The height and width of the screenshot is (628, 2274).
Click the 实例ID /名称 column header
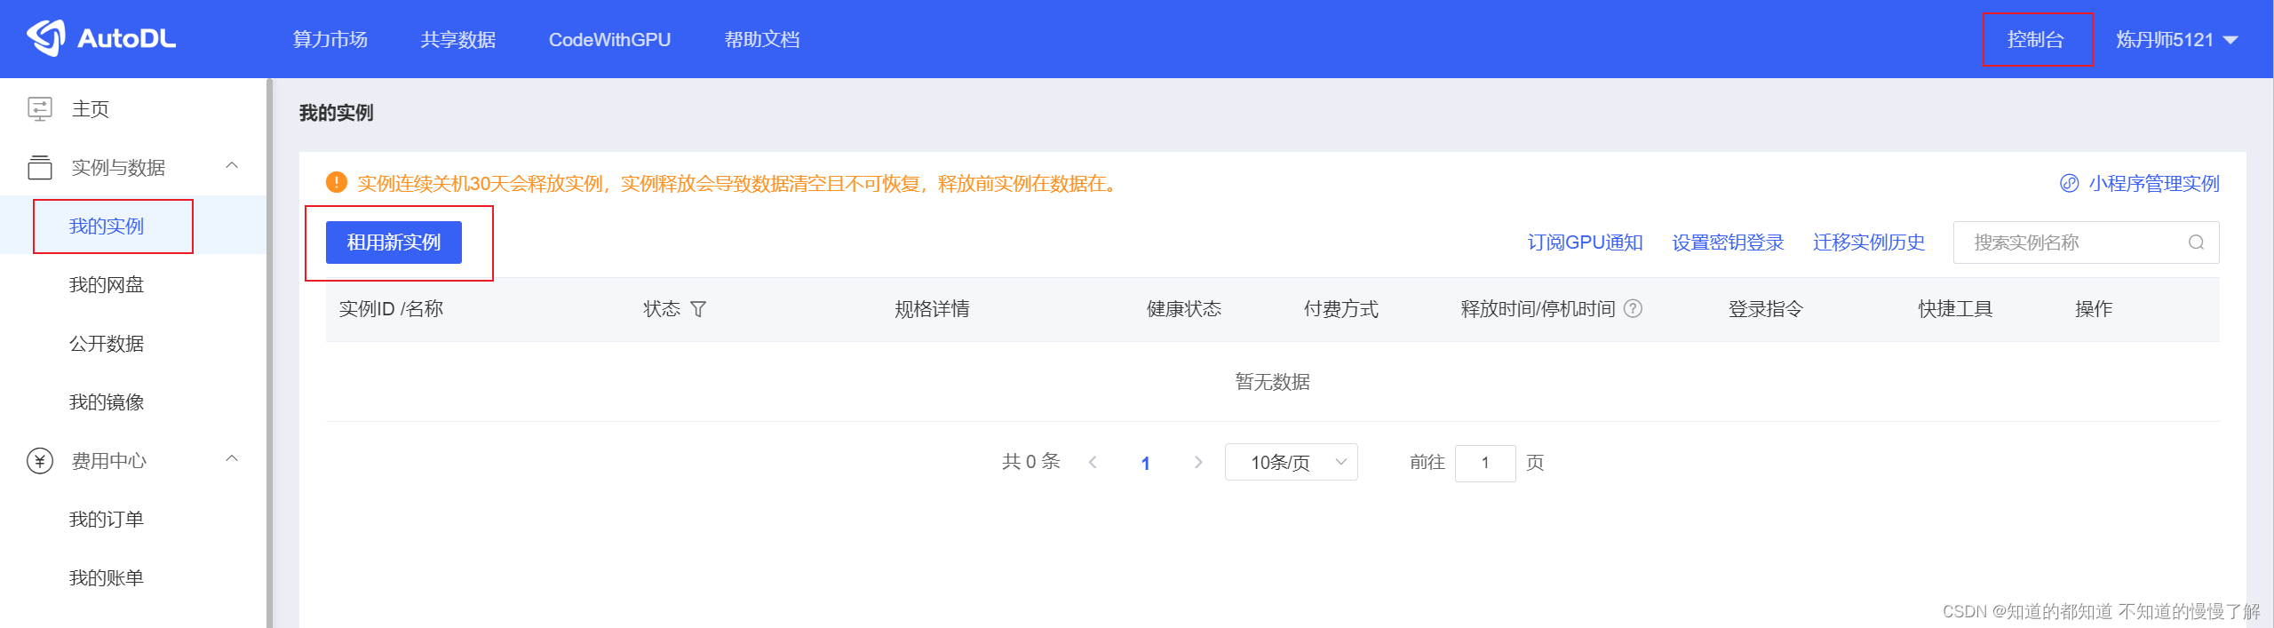(x=391, y=309)
